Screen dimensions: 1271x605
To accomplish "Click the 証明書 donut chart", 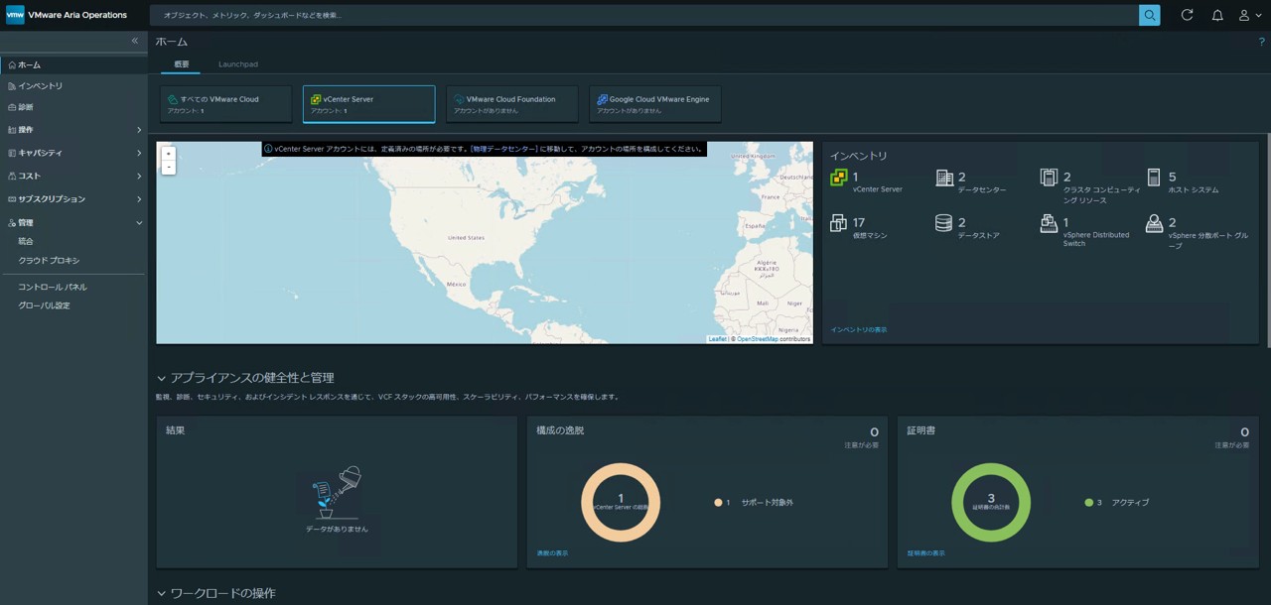I will [x=991, y=503].
